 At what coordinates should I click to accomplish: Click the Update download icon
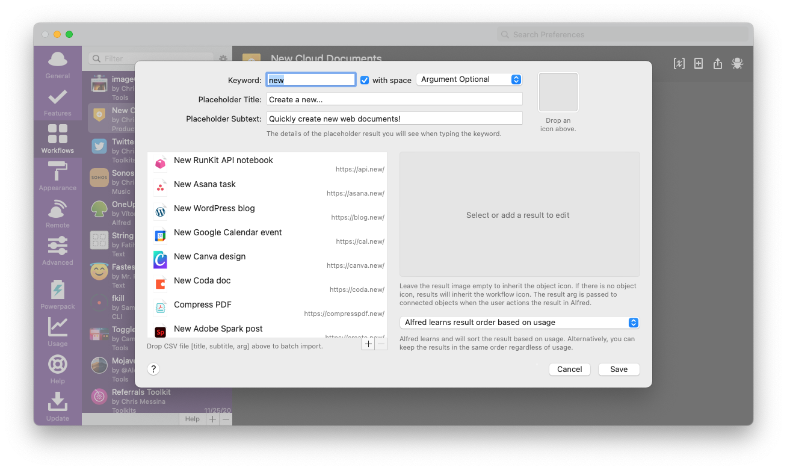[58, 401]
